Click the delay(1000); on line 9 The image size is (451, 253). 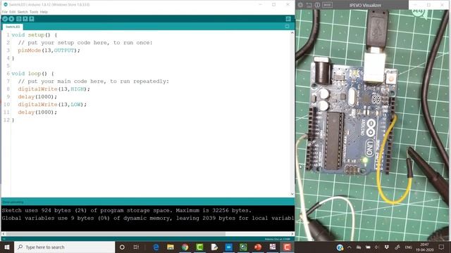coord(37,97)
